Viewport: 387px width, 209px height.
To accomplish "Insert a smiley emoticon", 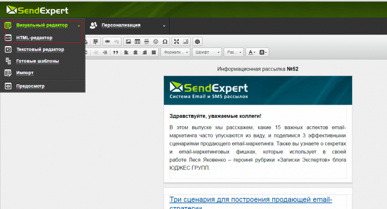I will pos(156,41).
